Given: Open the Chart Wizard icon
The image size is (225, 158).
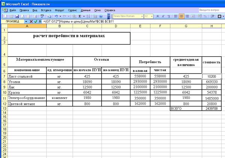Looking at the screenshot, I should point(95,16).
